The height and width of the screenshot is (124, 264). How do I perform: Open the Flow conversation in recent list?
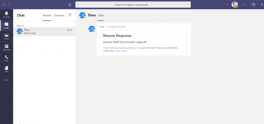[x=44, y=31]
